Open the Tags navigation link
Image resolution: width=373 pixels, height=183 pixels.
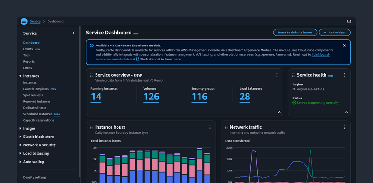pos(27,55)
